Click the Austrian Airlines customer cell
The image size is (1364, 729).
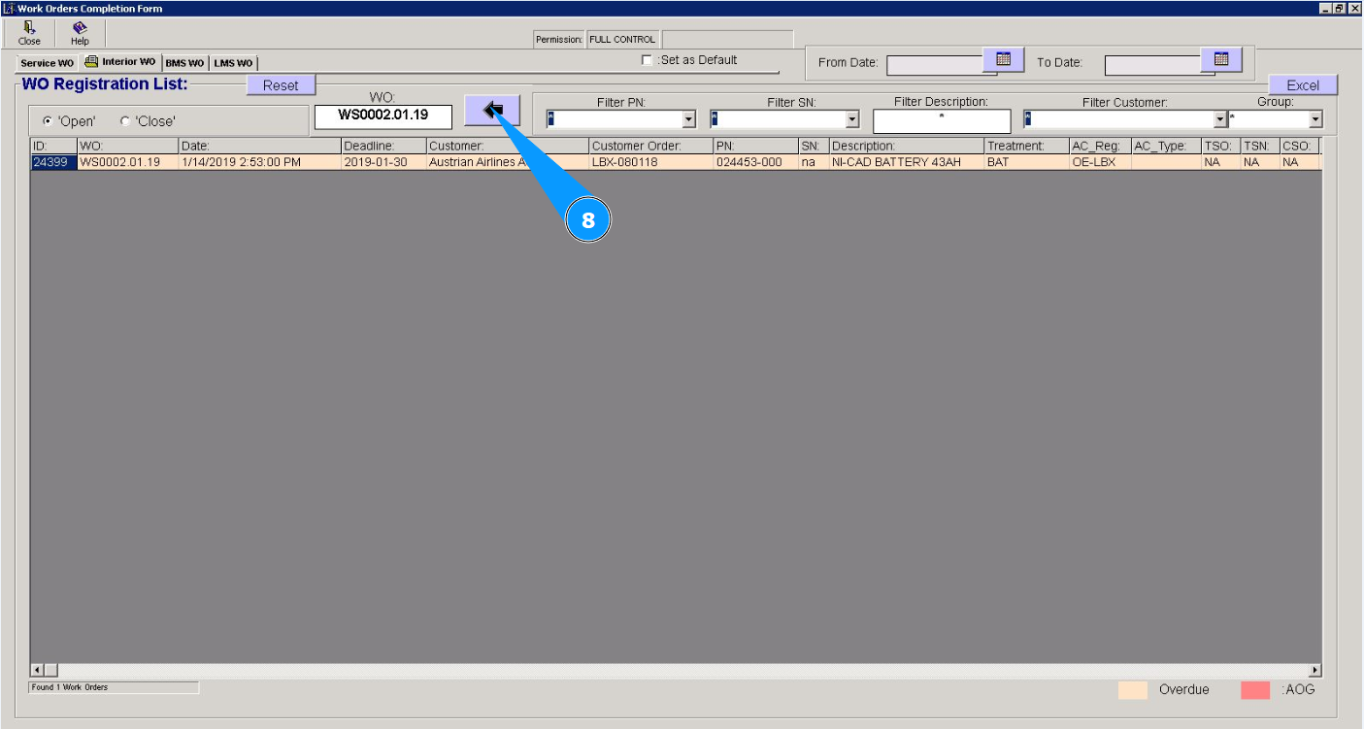coord(508,162)
